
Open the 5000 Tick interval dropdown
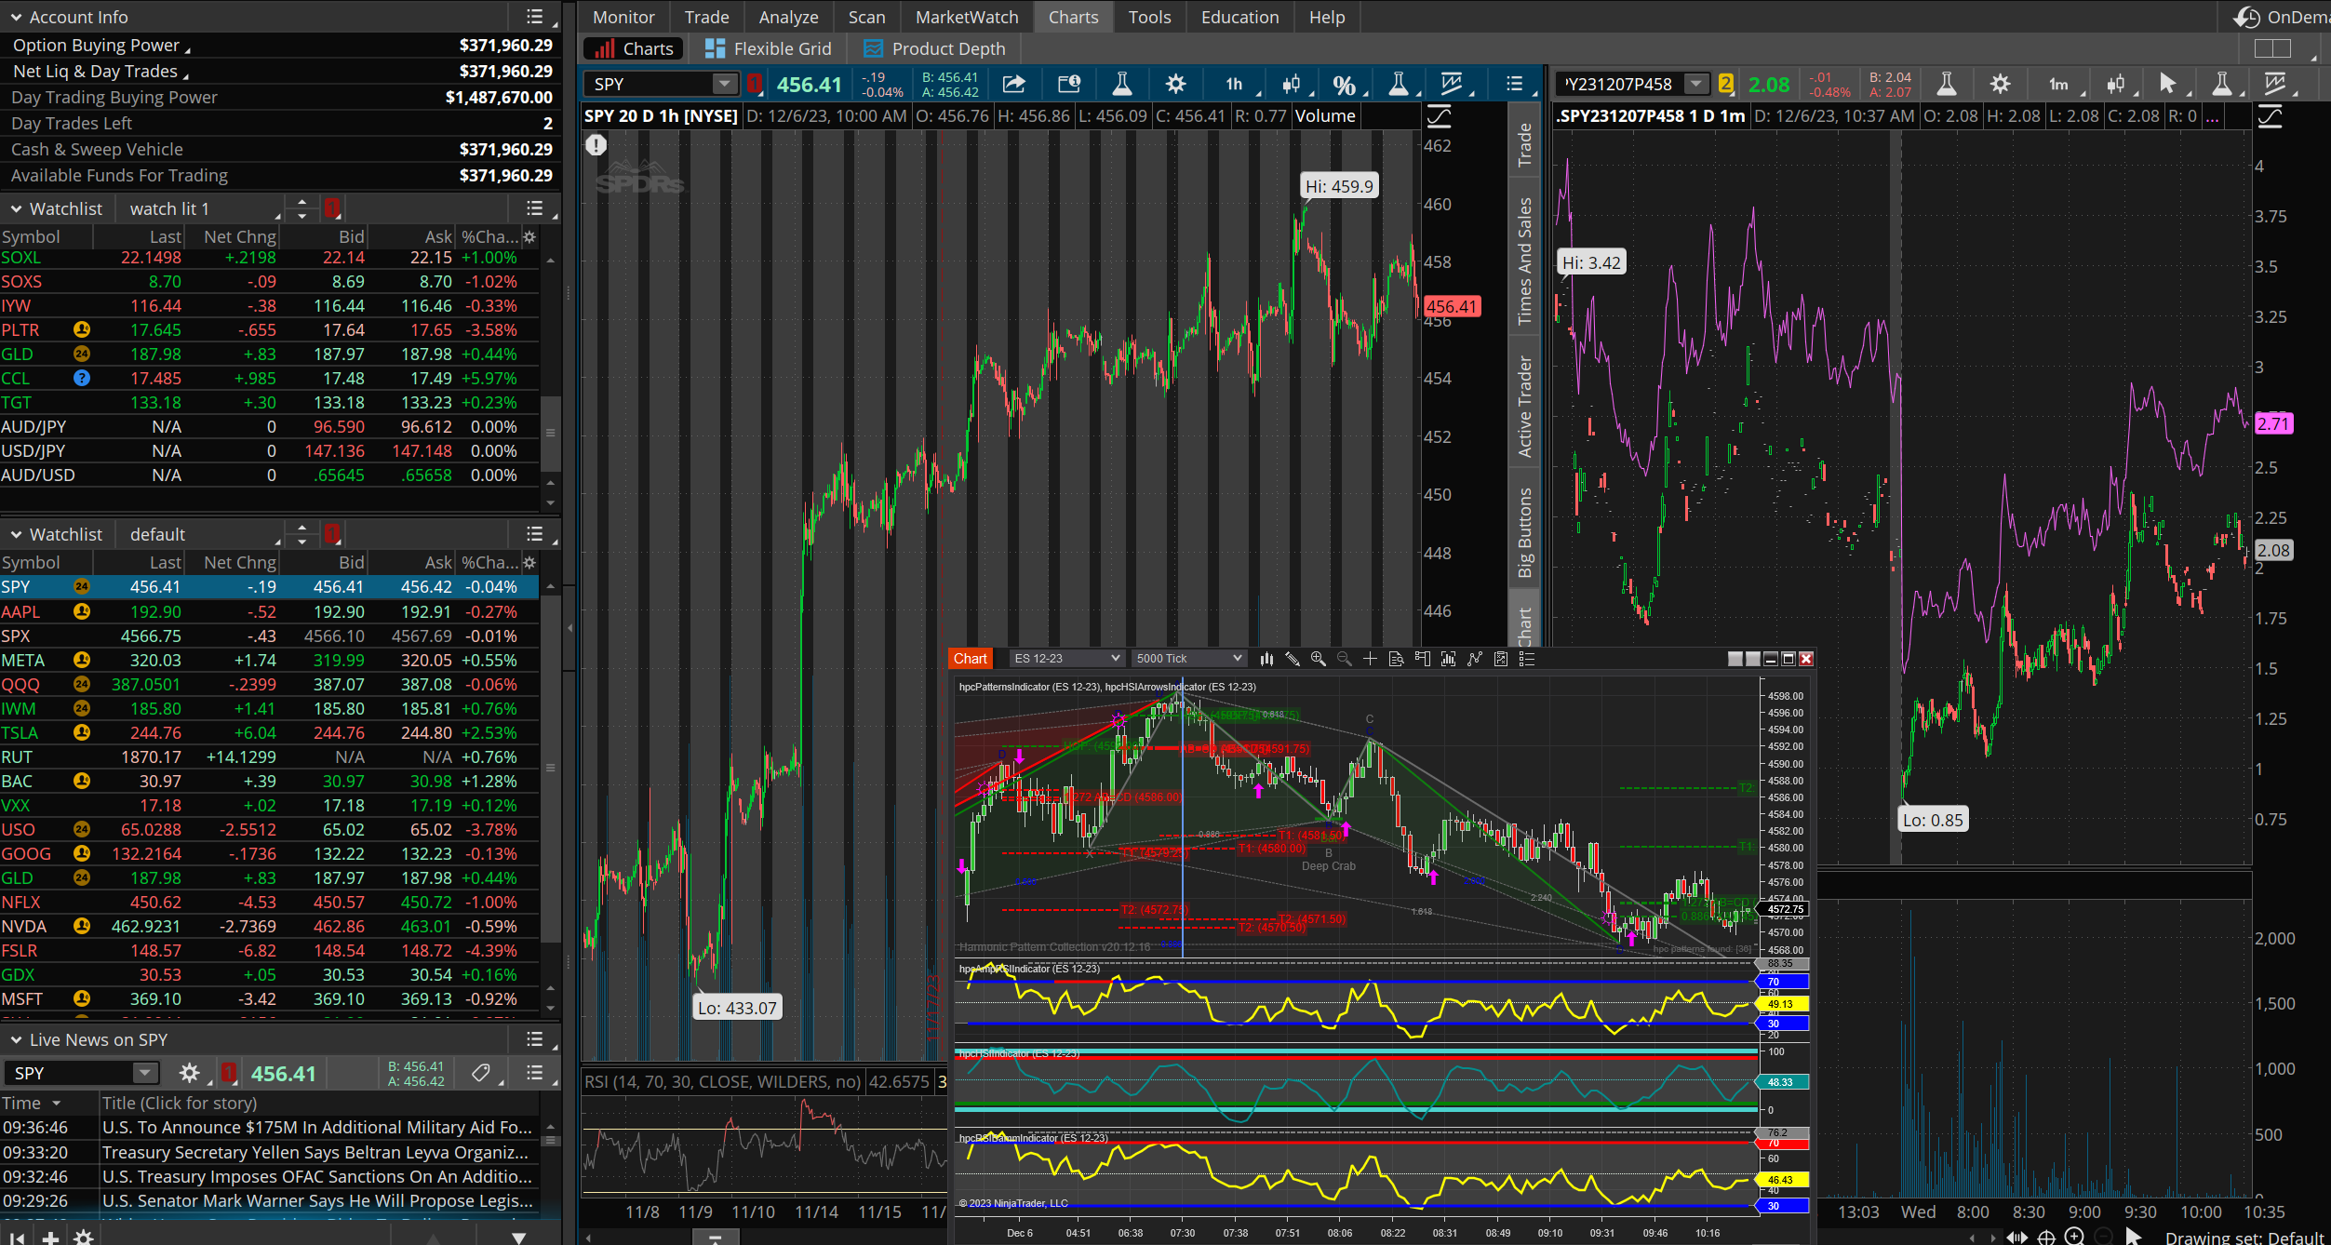[x=1188, y=659]
